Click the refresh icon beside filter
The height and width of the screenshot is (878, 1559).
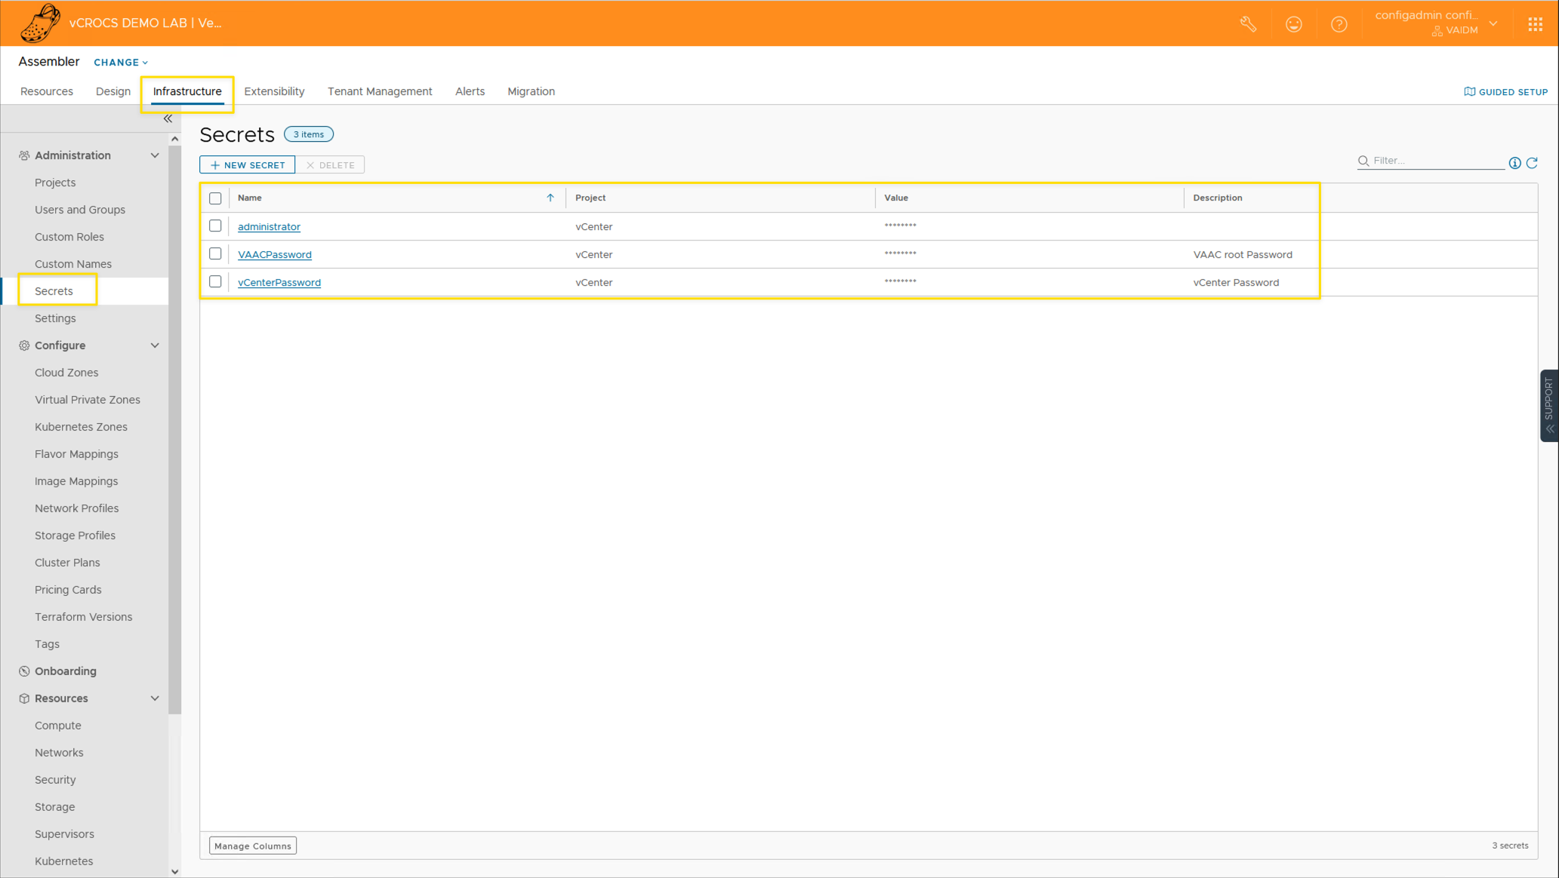click(1532, 163)
